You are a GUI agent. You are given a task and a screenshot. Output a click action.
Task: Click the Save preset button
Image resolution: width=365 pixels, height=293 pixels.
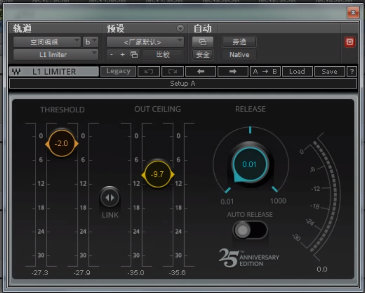[x=329, y=72]
